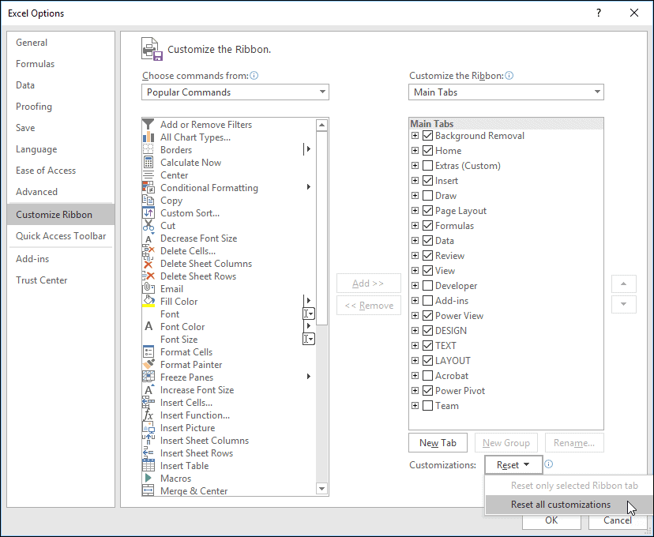The height and width of the screenshot is (537, 654).
Task: Enable the Extras (Custom) tab checkbox
Action: click(x=427, y=166)
